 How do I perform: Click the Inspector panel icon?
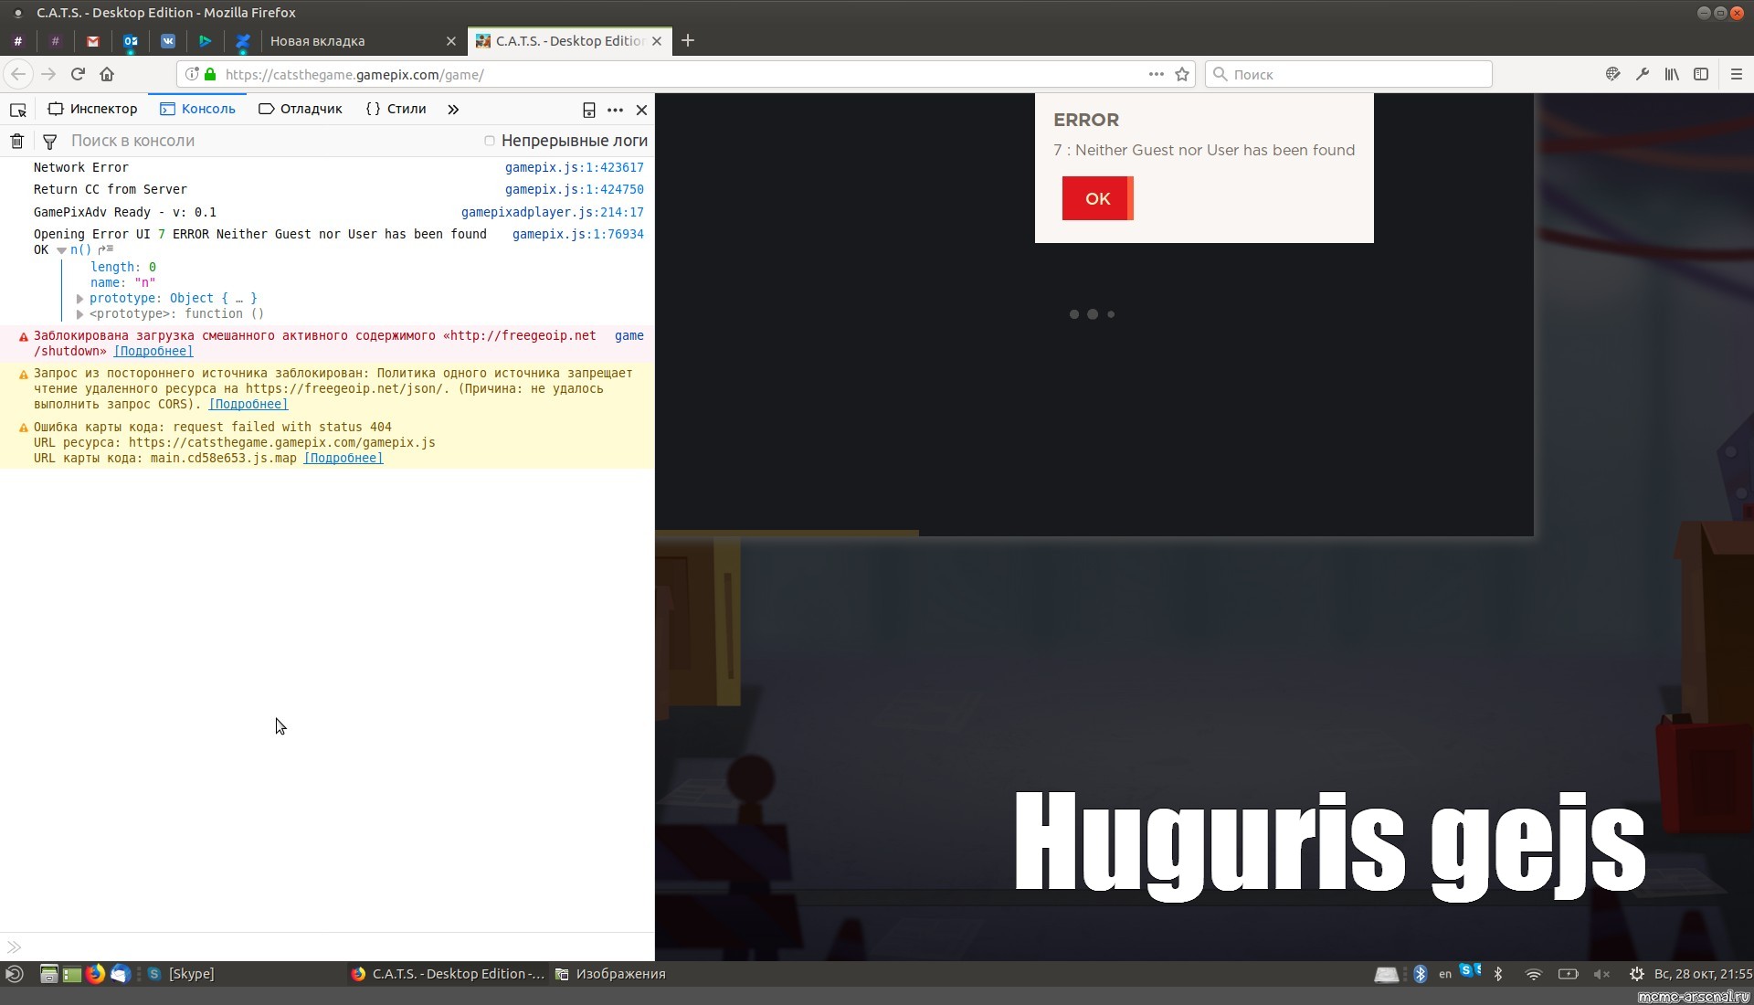[x=56, y=110]
